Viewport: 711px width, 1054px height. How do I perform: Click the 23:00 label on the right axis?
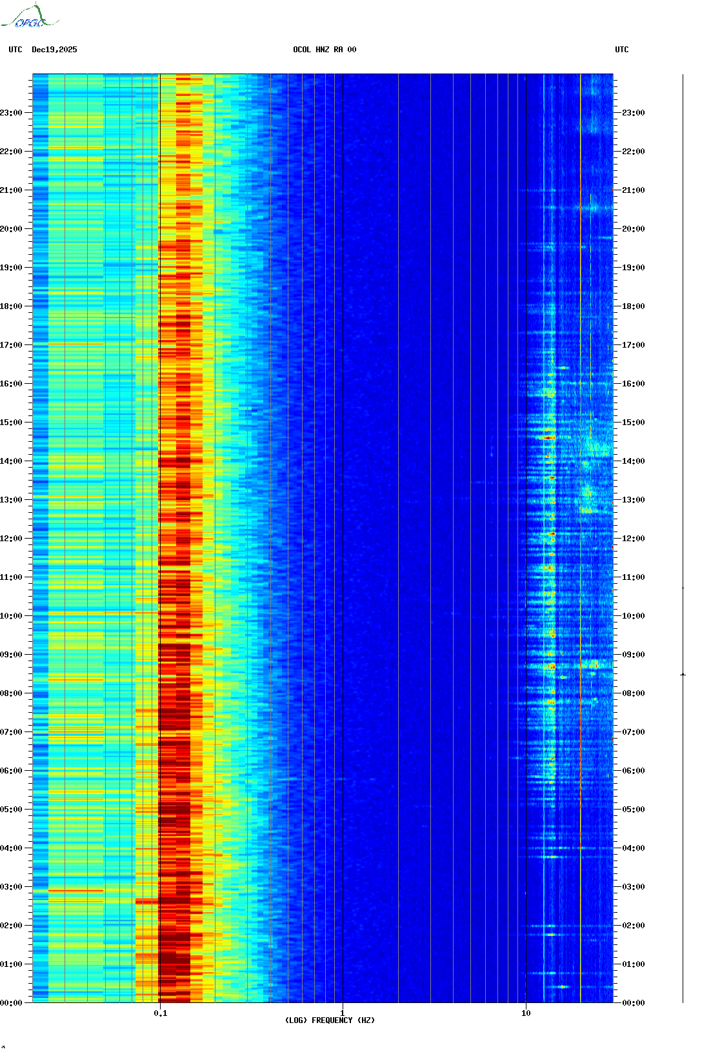click(634, 113)
